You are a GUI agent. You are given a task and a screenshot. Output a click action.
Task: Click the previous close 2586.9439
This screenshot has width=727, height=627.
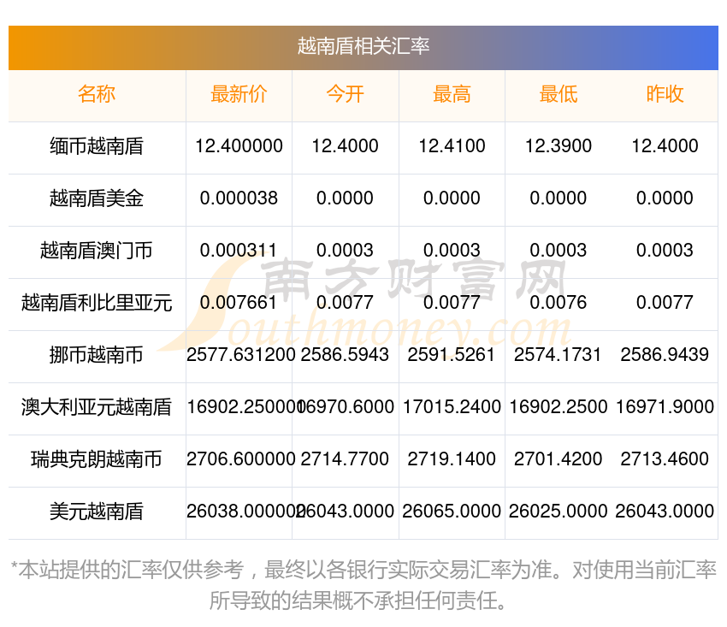pos(665,355)
